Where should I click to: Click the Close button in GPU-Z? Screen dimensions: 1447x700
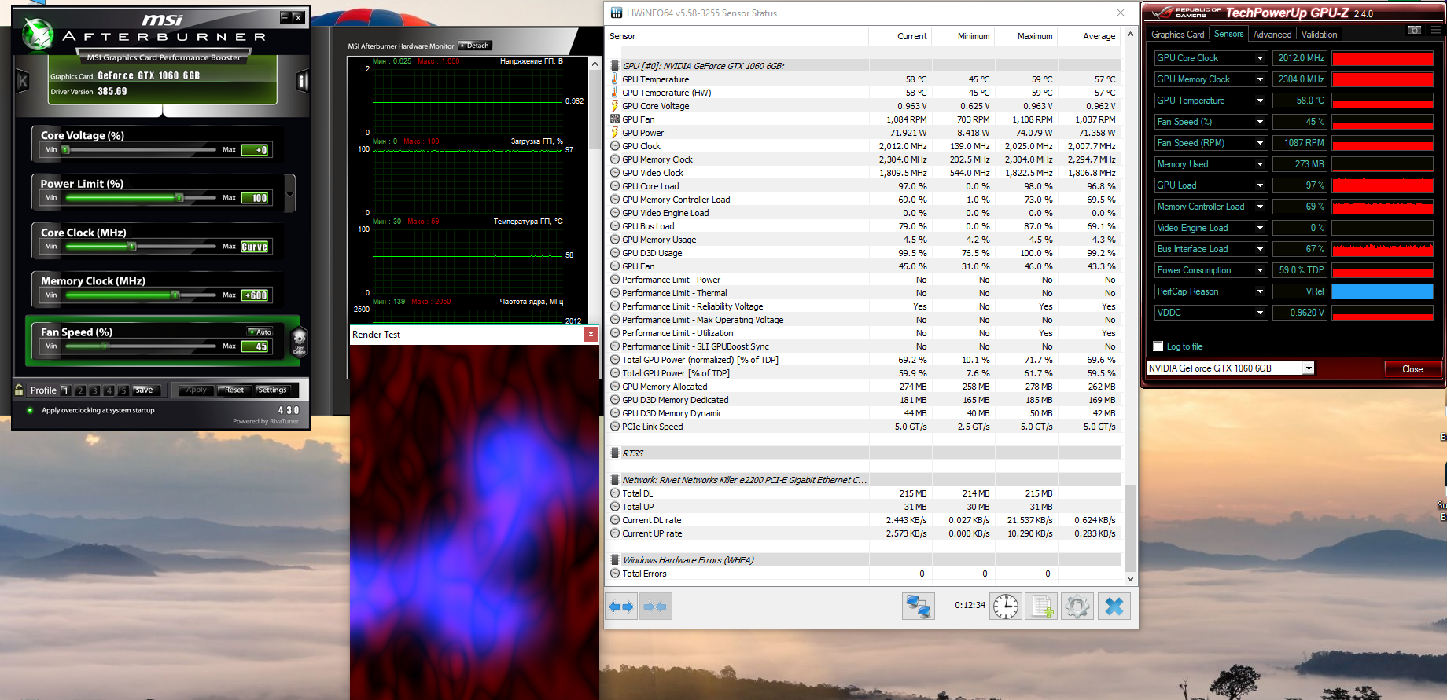point(1412,369)
